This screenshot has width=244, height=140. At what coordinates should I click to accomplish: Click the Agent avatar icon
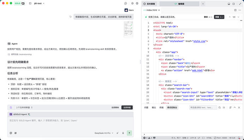coord(9,44)
